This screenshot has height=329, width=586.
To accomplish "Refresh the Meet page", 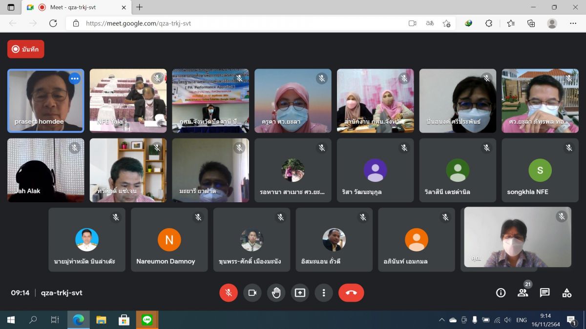I will (x=53, y=23).
